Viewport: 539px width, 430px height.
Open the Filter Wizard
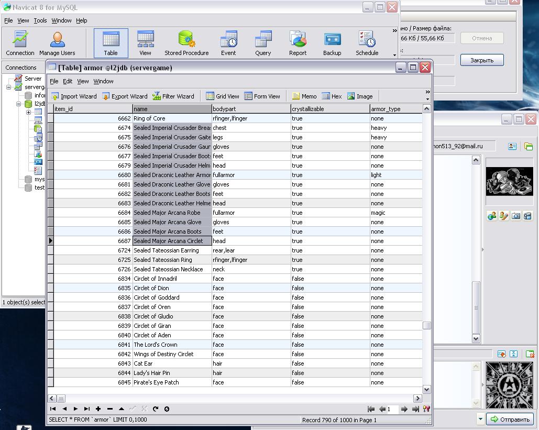tap(173, 96)
